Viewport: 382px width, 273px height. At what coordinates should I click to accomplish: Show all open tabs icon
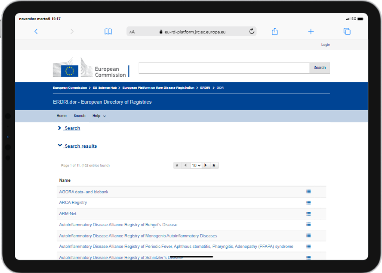[x=347, y=31]
